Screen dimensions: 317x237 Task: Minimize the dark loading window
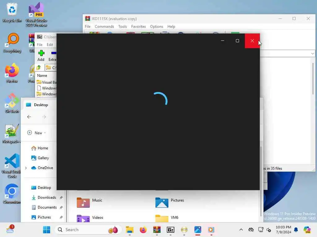(x=223, y=41)
